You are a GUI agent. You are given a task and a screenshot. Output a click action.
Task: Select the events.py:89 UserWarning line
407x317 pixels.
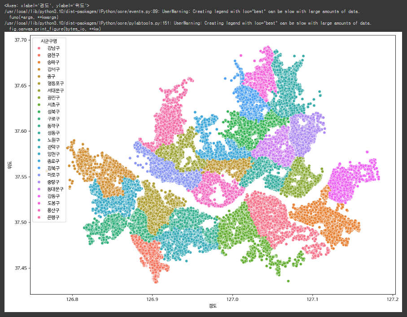coord(182,11)
